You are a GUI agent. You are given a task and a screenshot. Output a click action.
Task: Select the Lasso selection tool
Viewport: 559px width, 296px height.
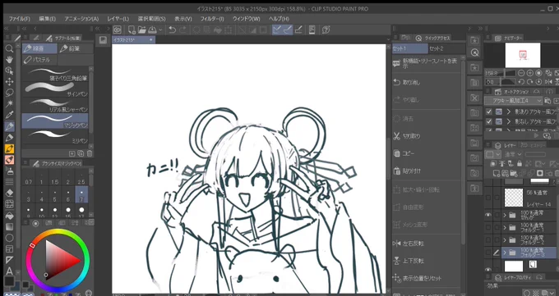(x=9, y=93)
